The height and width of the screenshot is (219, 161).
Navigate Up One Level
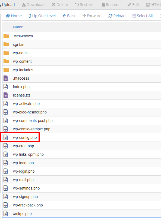[42, 16]
